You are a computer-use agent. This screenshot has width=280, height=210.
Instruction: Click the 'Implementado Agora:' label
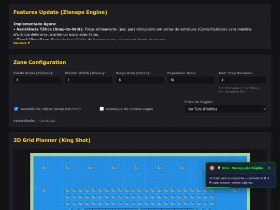35,24
